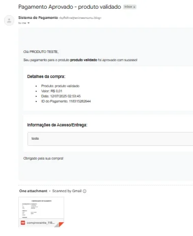Click the orange folded corner on attachment
The width and height of the screenshot is (193, 236).
[x=61, y=224]
